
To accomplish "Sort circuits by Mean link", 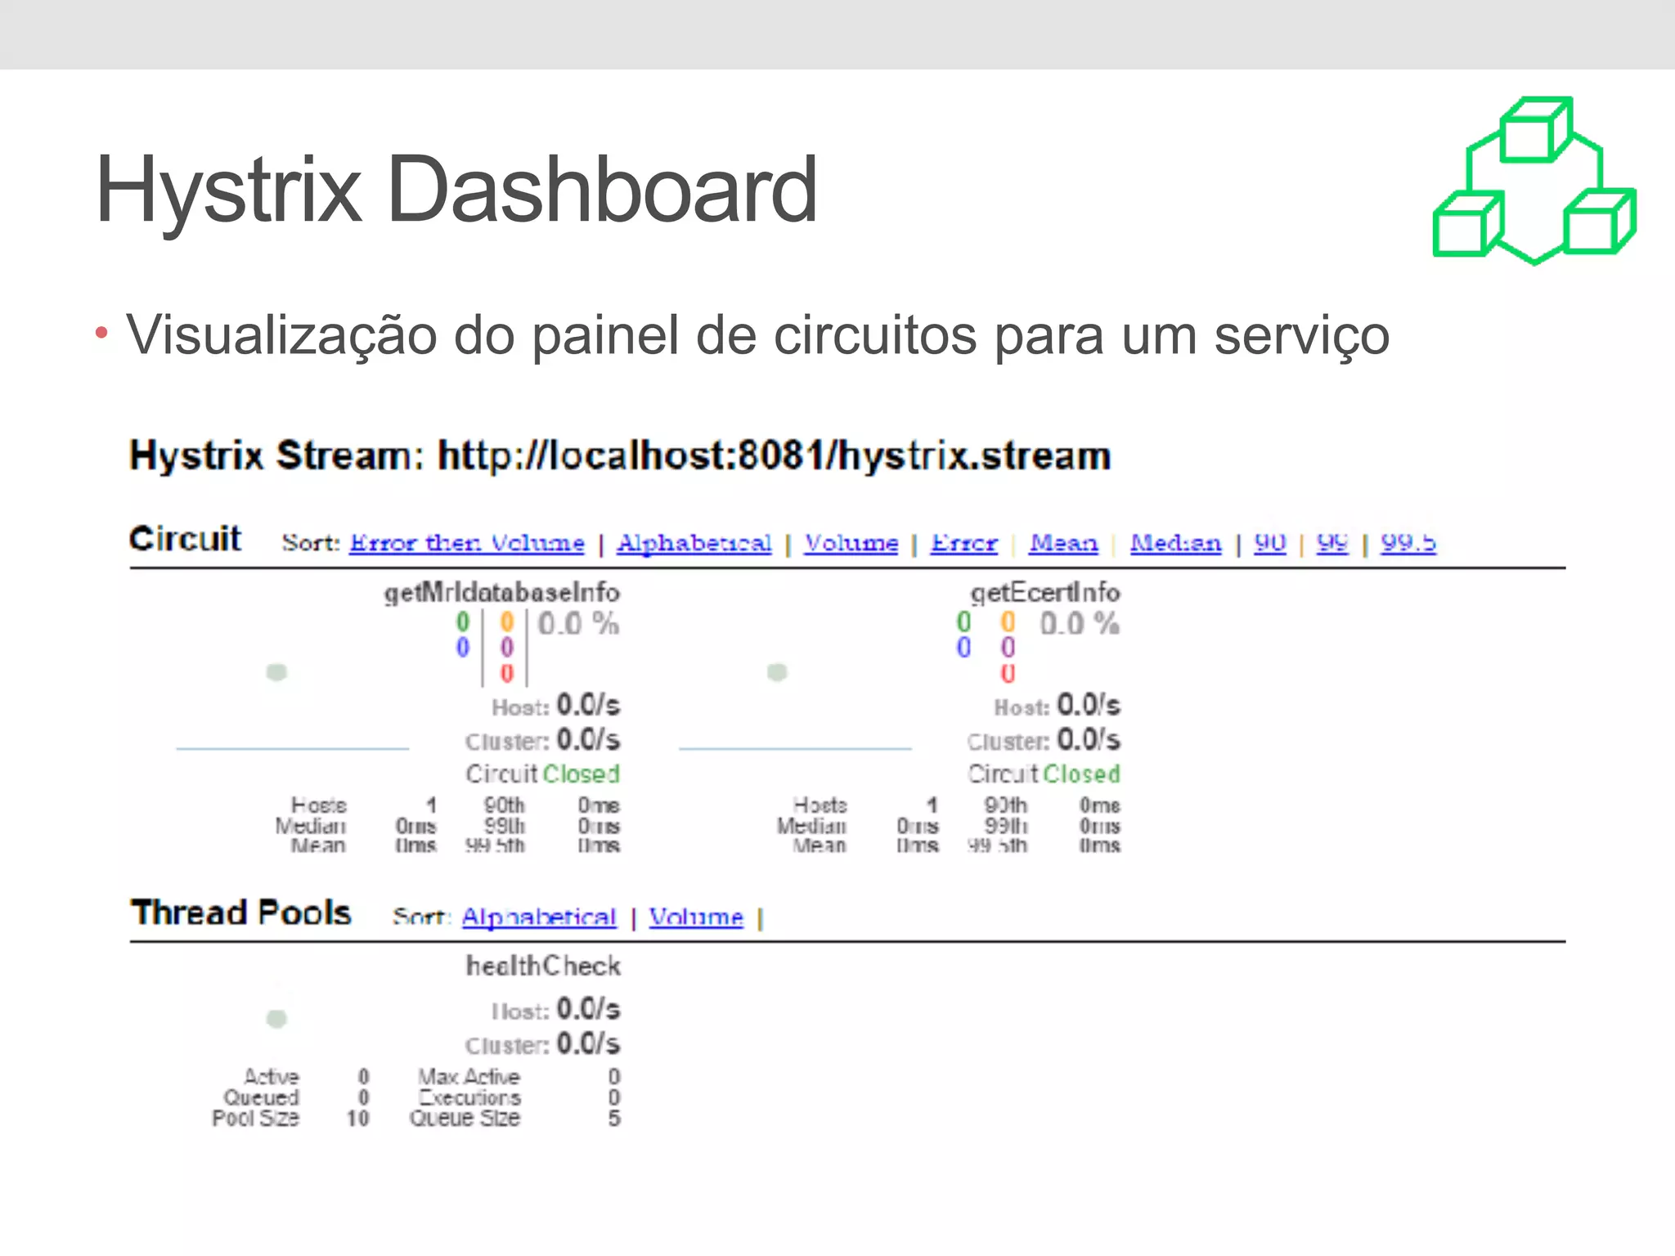I will 1064,543.
